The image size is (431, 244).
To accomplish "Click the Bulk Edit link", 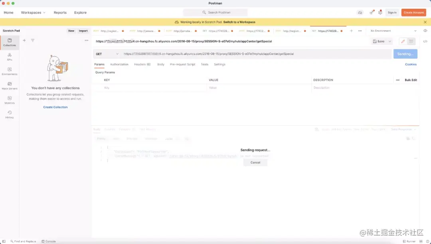I will [x=411, y=80].
